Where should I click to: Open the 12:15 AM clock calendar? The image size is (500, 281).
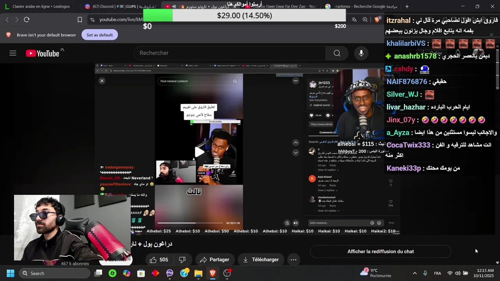483,273
